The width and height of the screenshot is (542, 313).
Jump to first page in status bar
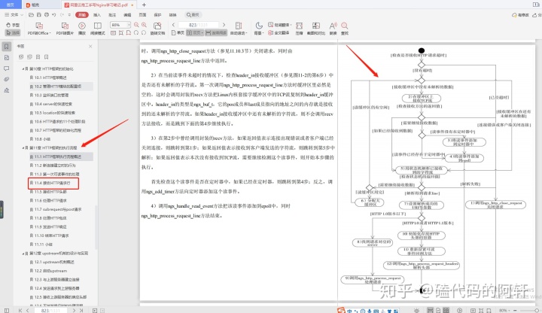click(20, 310)
